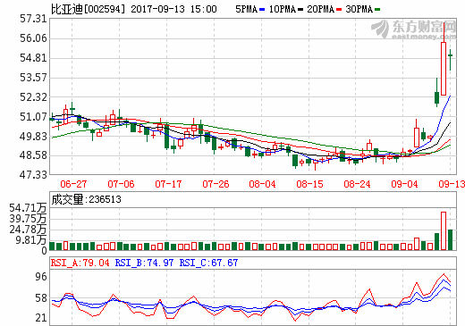
Task: Click the 08-24 date axis label
Action: tap(357, 184)
